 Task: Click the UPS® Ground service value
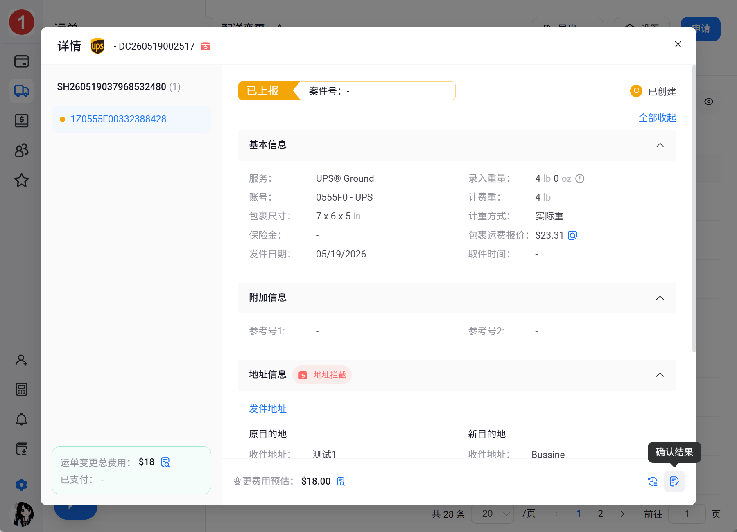coord(345,178)
